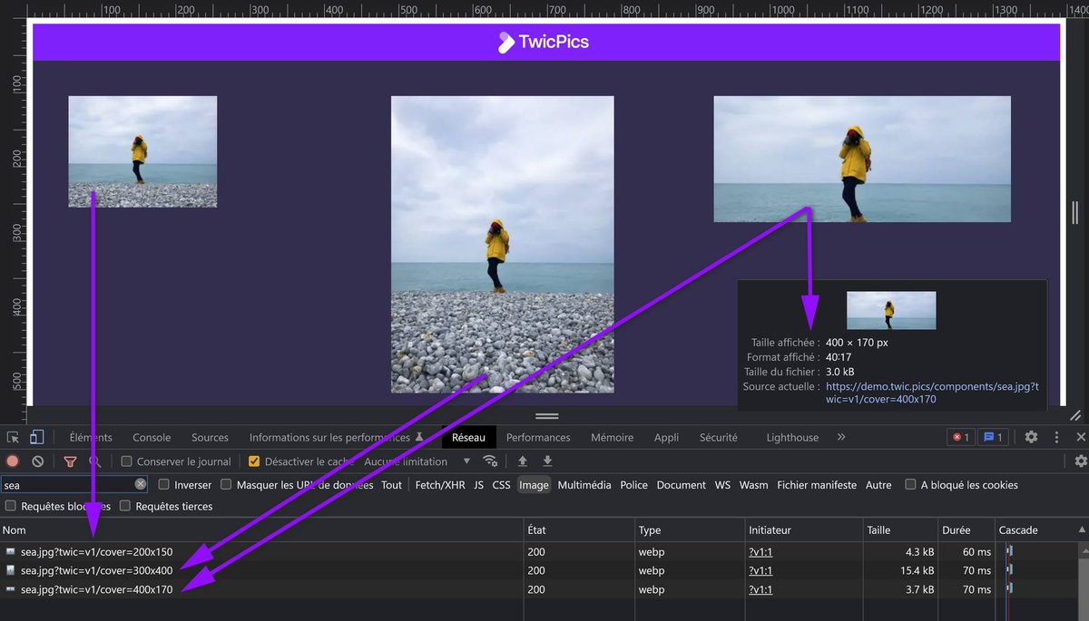Open DevTools settings gear icon
1089x621 pixels.
(1031, 437)
